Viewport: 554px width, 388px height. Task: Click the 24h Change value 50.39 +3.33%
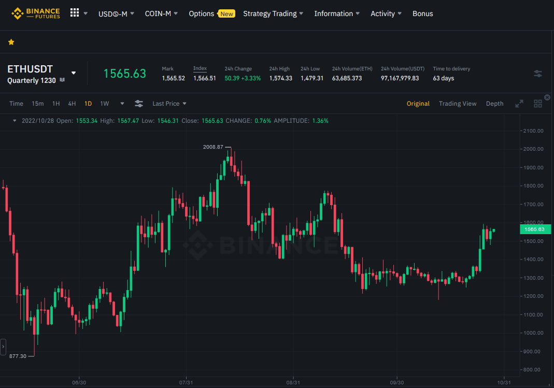tap(243, 78)
